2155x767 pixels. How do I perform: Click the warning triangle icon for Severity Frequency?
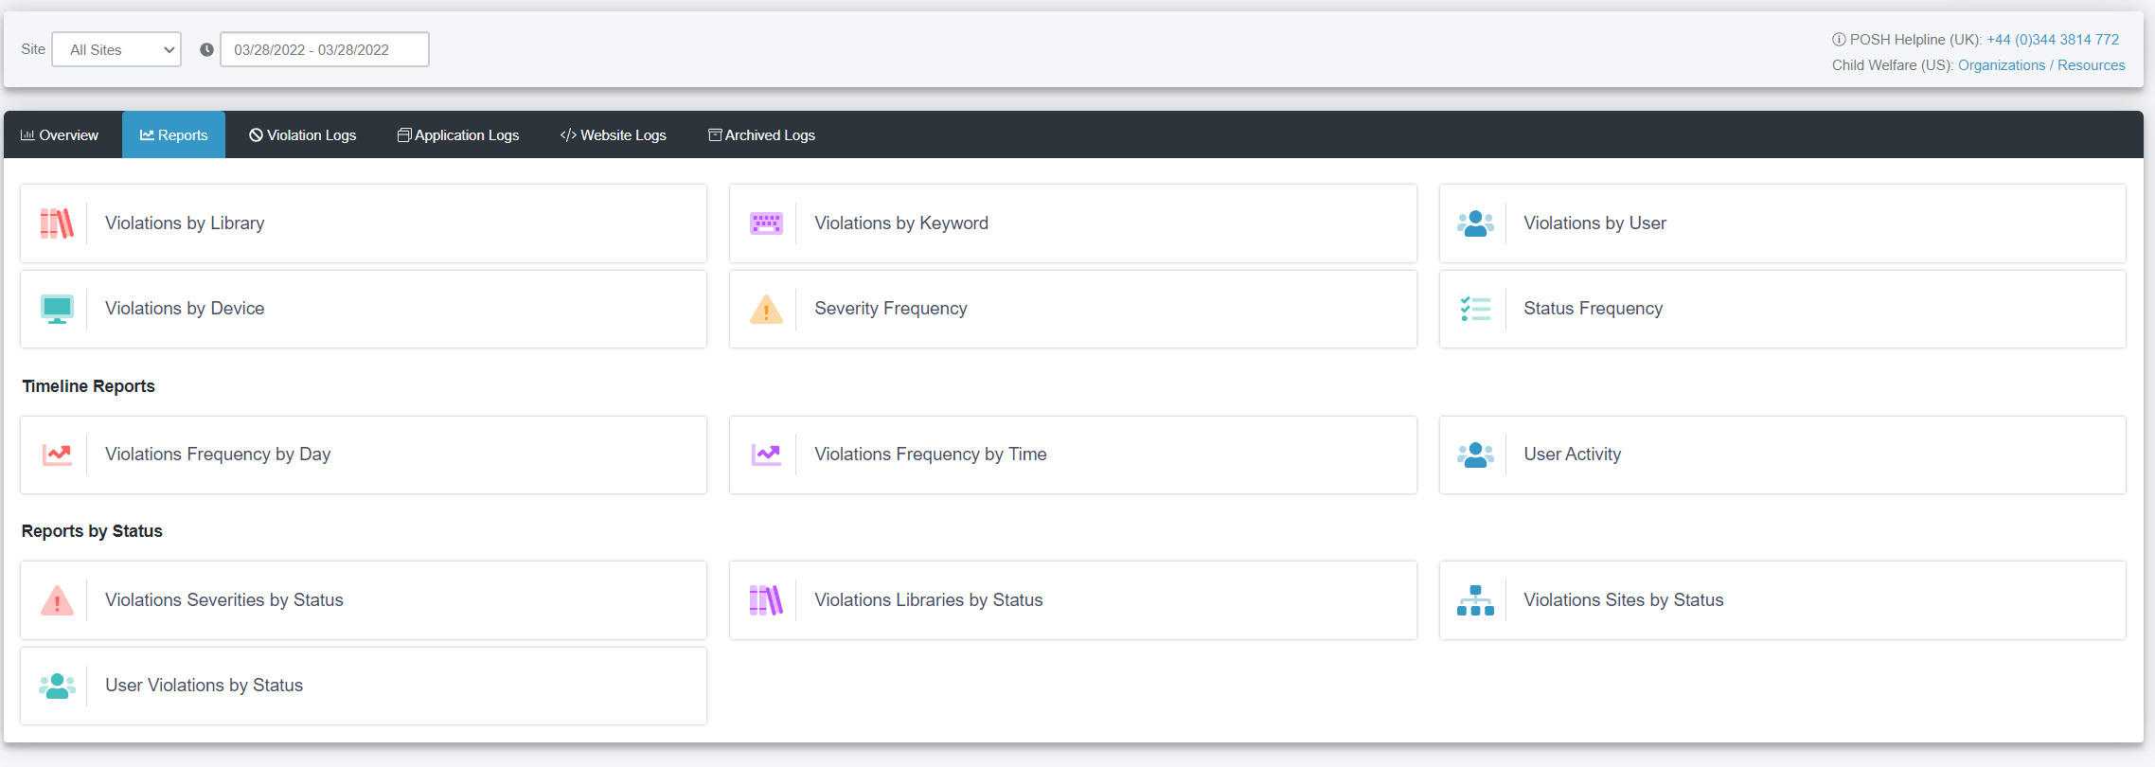(x=766, y=309)
